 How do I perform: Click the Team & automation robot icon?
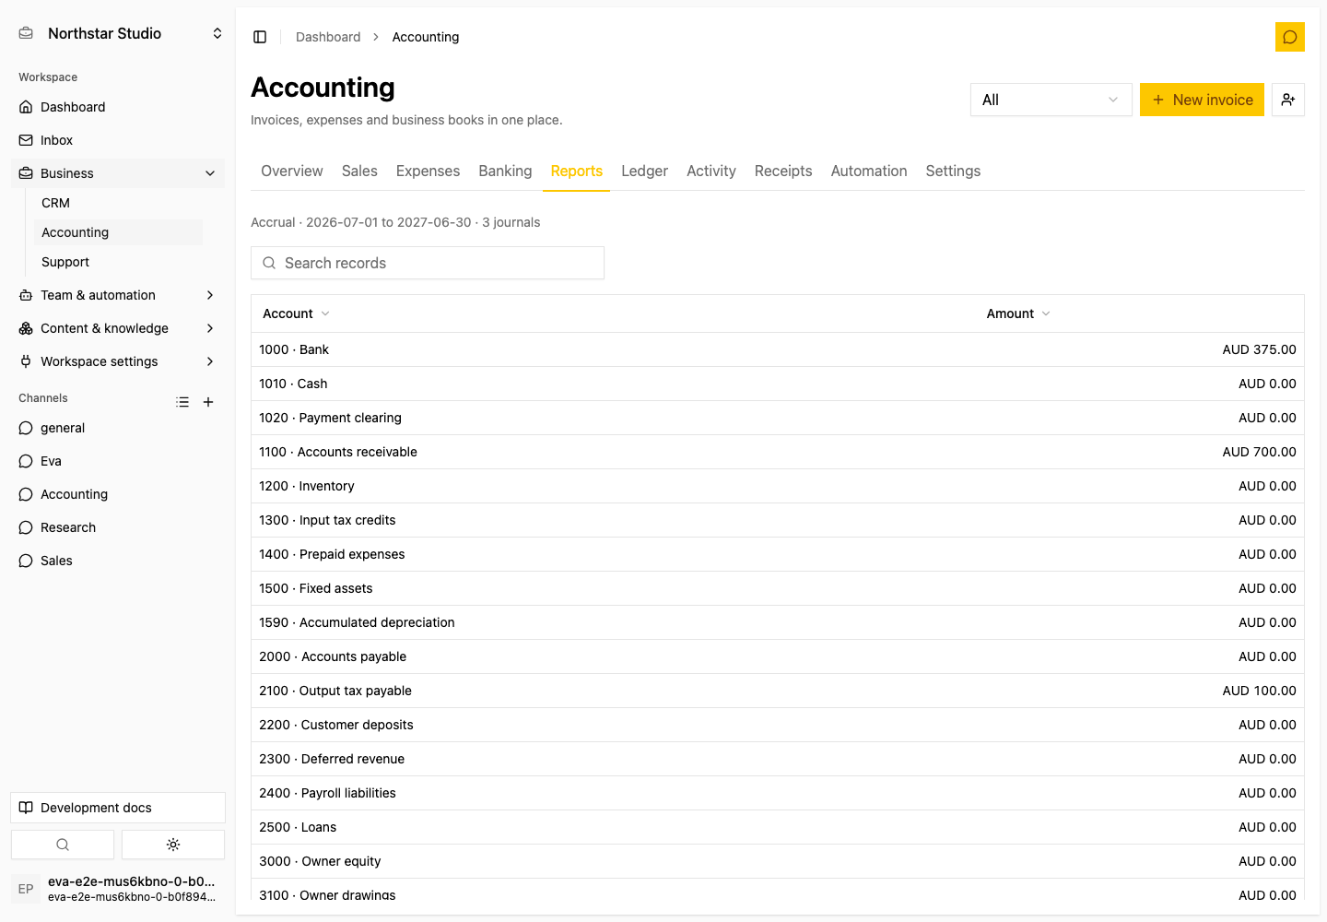(x=26, y=295)
